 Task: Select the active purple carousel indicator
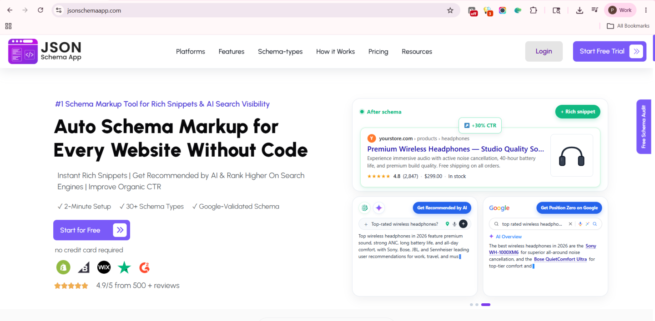pyautogui.click(x=486, y=305)
